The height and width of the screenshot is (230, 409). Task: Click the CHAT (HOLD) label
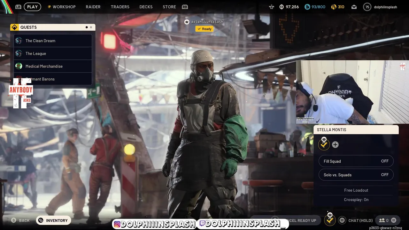[360, 220]
